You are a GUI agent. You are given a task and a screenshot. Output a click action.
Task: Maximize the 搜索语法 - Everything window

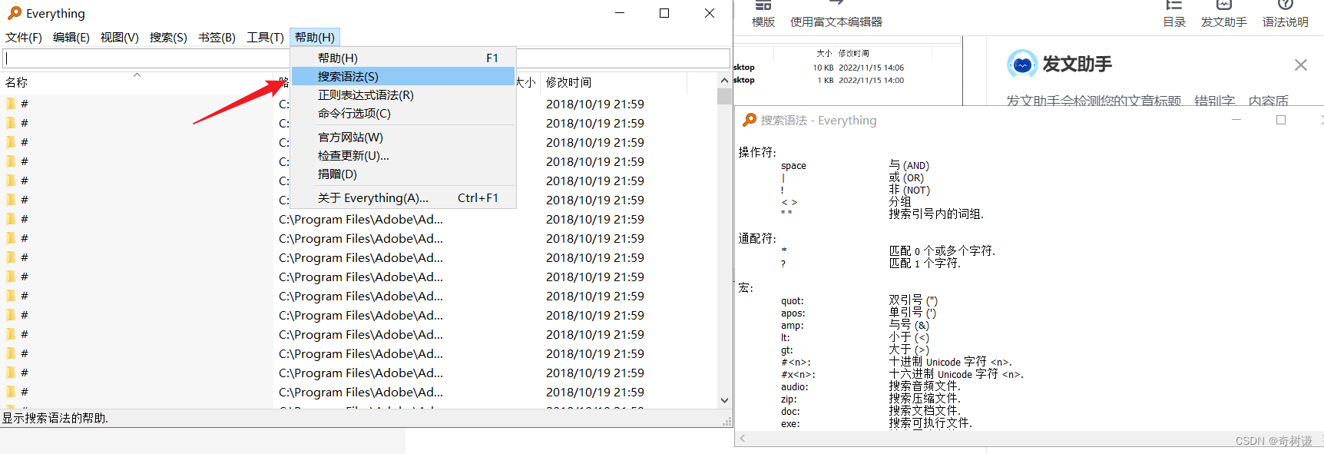coord(1280,120)
